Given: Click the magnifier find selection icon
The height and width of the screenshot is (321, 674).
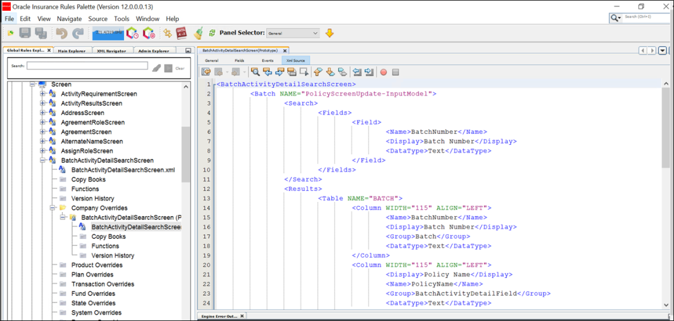Looking at the screenshot, I should 255,72.
